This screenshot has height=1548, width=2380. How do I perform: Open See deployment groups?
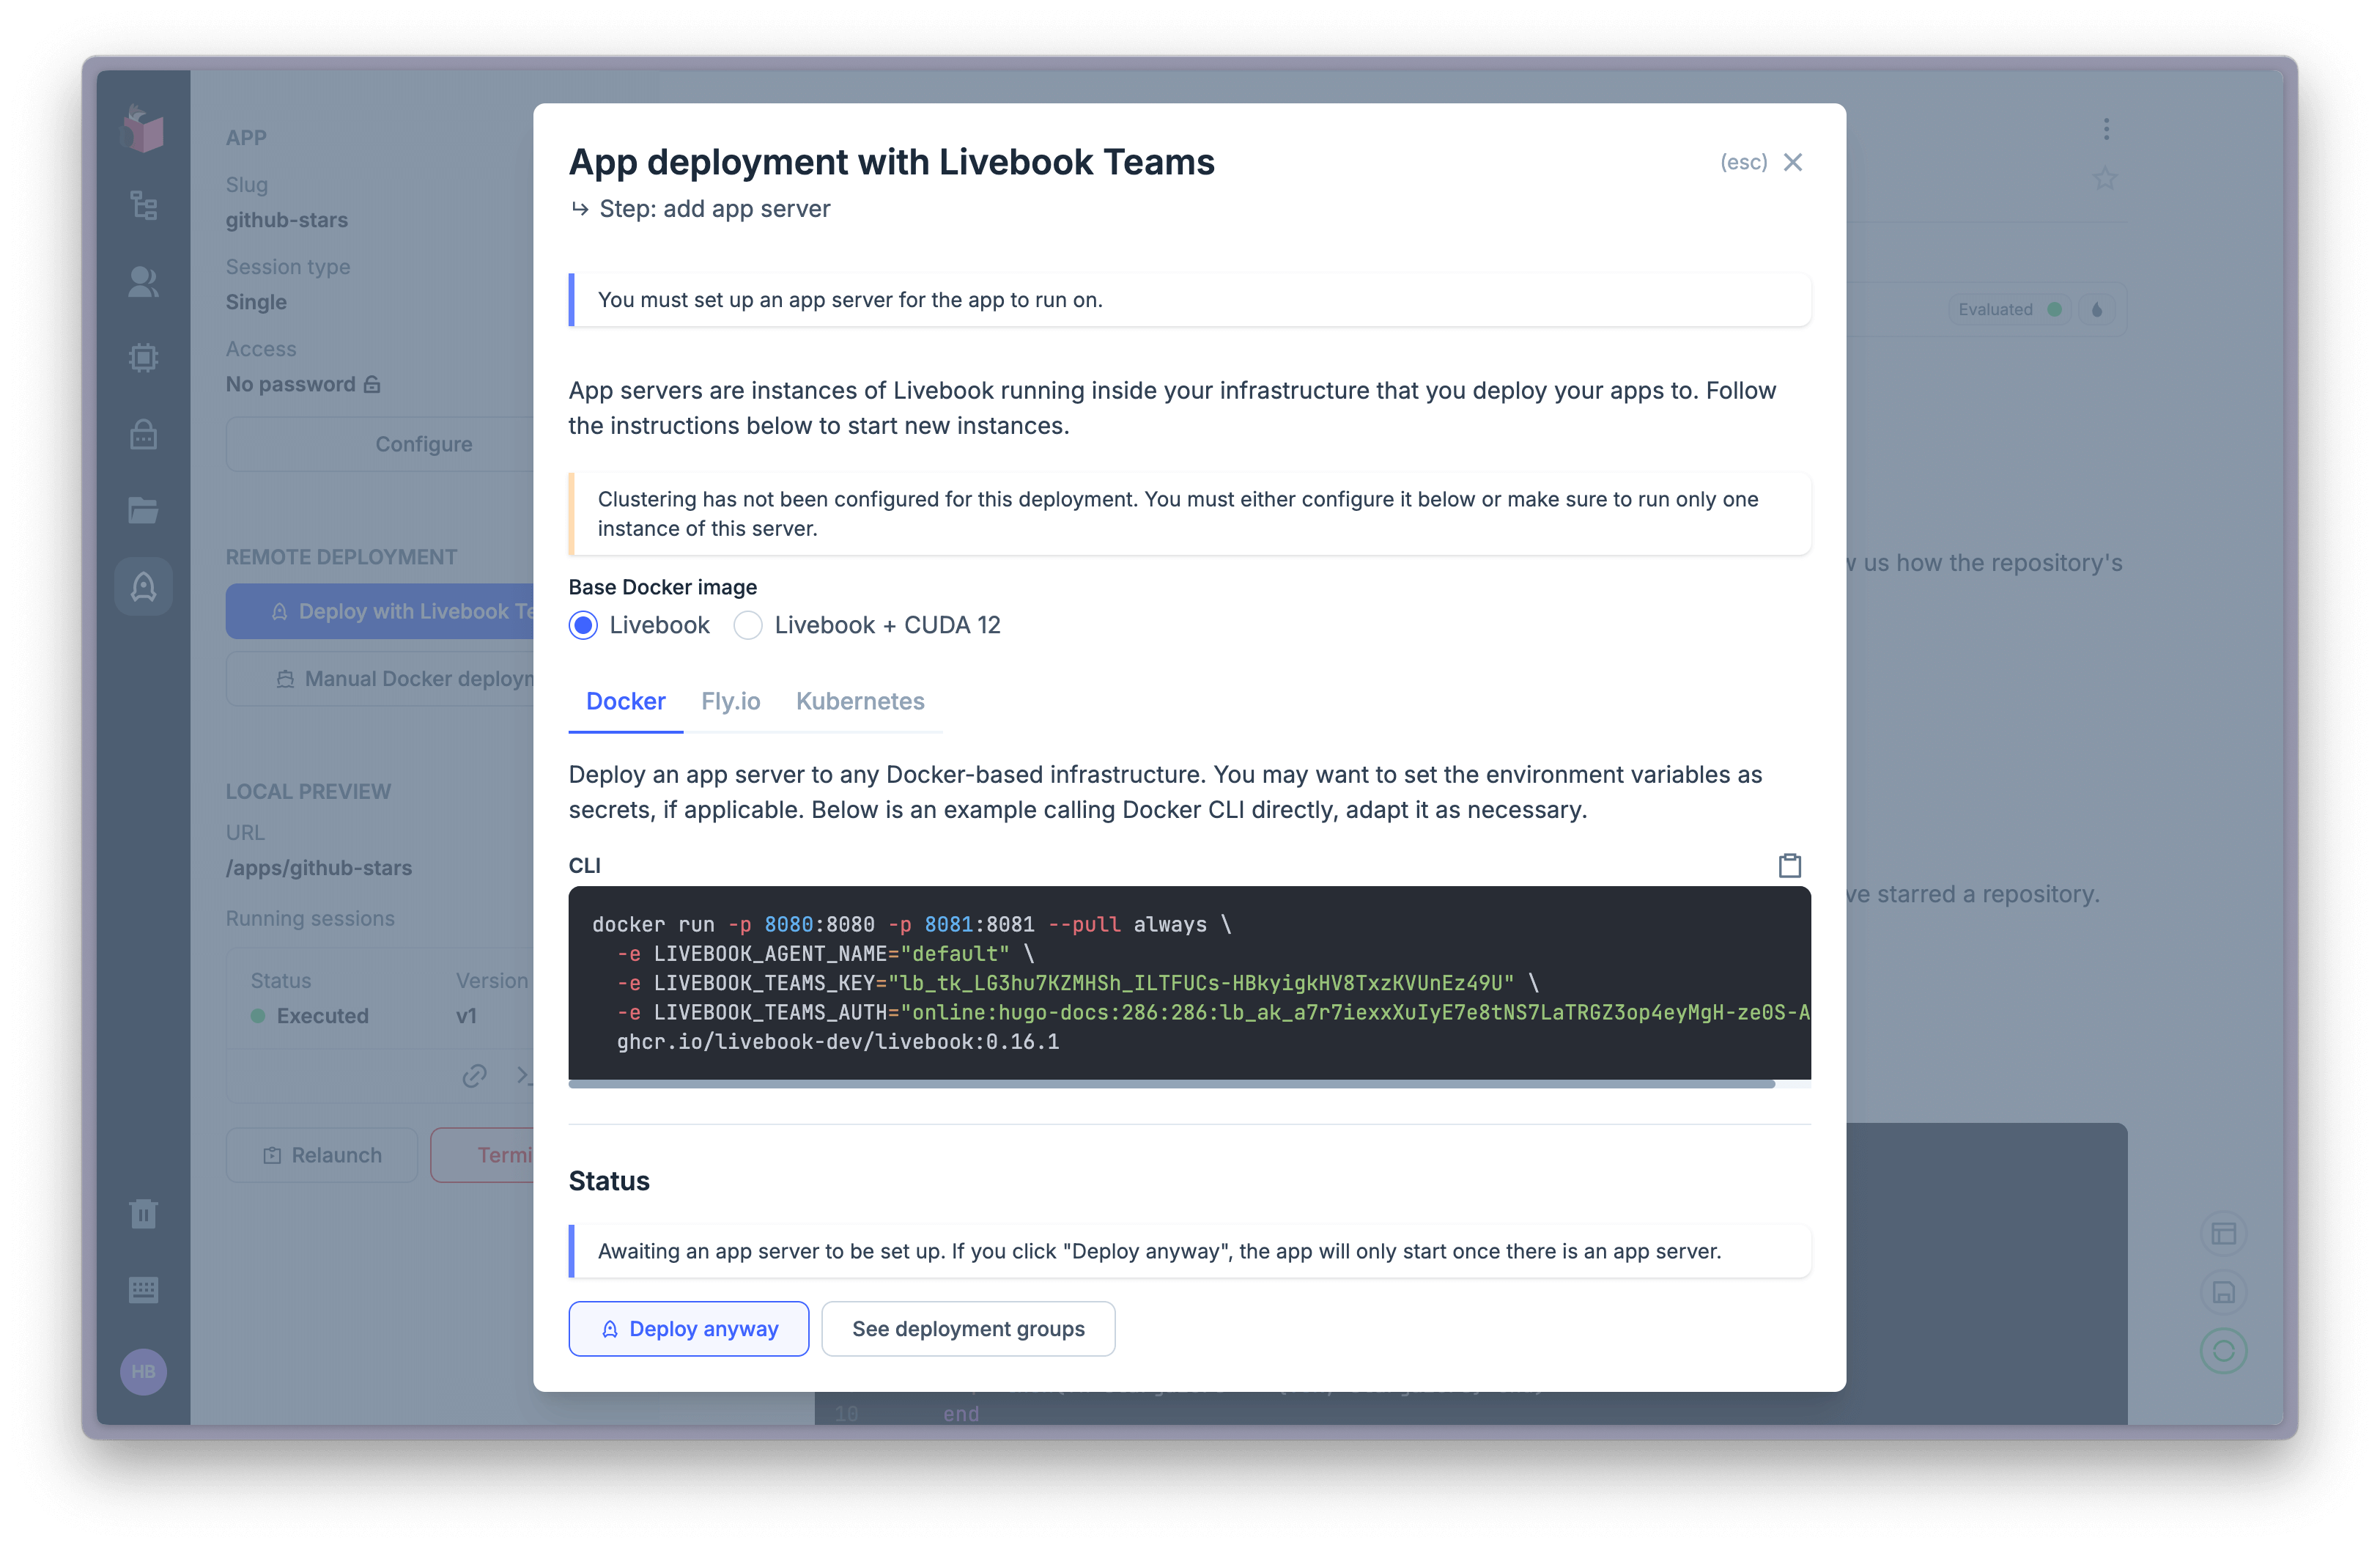point(967,1328)
